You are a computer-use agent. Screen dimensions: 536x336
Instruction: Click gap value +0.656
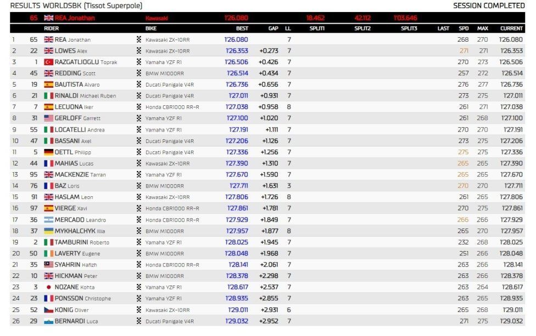click(269, 84)
